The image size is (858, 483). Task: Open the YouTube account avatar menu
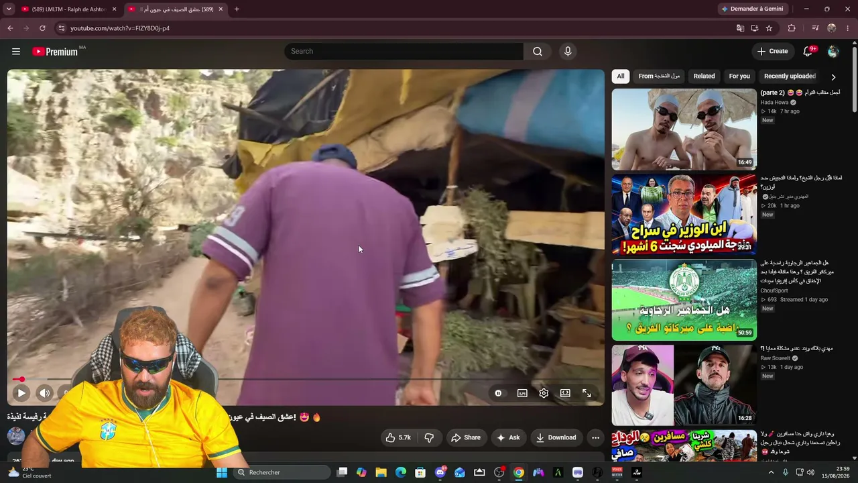coord(833,52)
